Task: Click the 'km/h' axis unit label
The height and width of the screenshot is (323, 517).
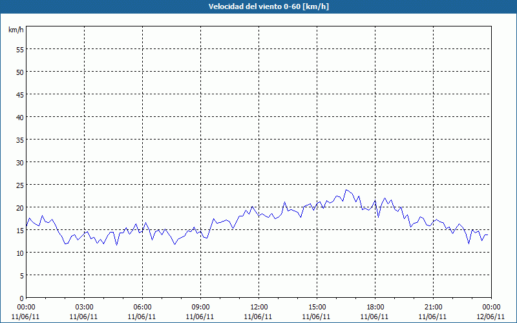Action: (x=16, y=30)
